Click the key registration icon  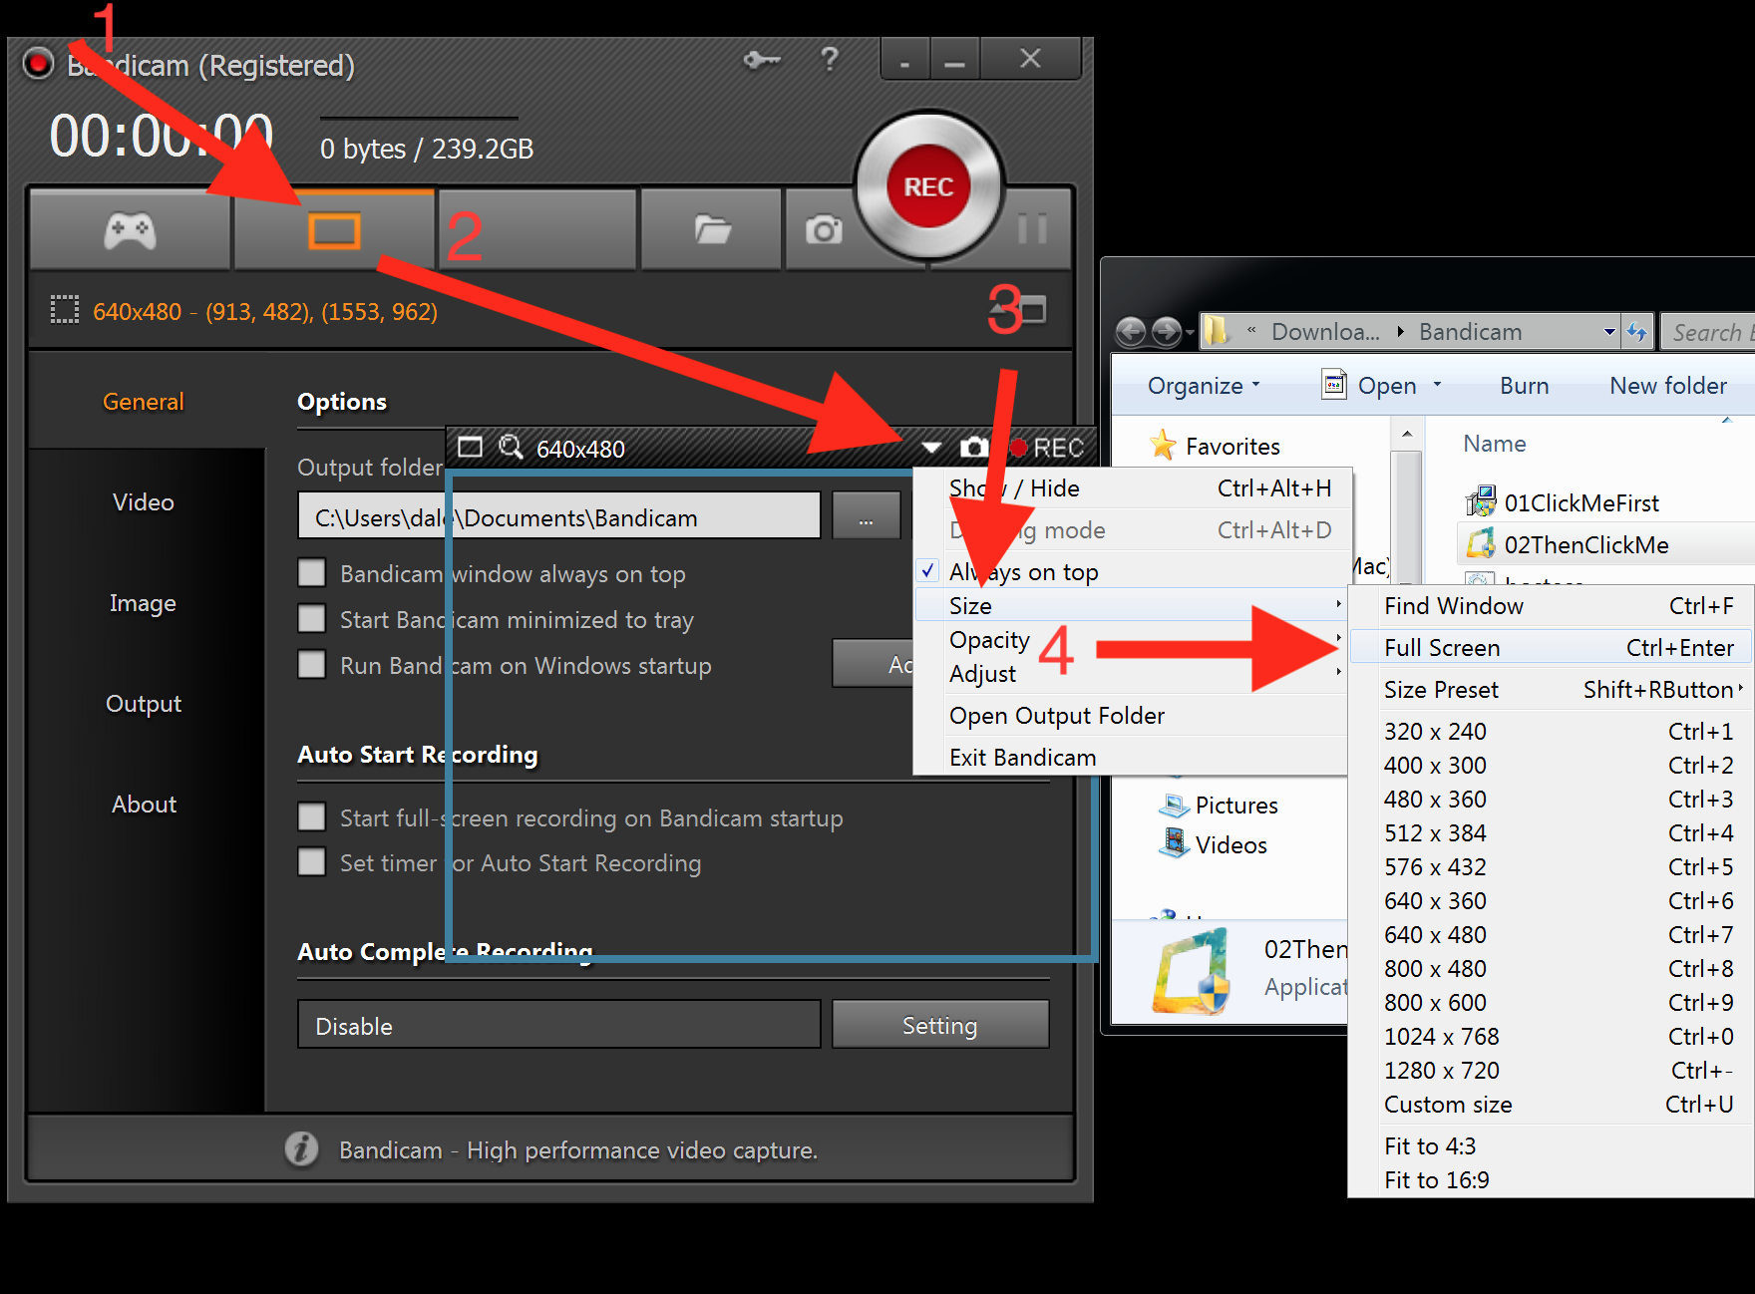point(762,60)
